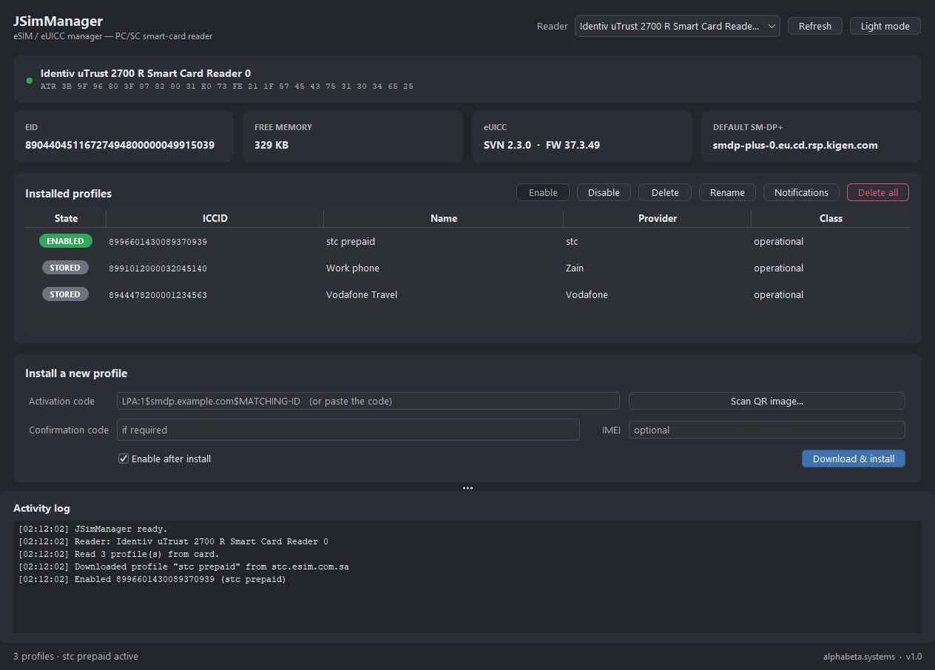
Task: Click the JSimManager title
Action: [x=58, y=21]
